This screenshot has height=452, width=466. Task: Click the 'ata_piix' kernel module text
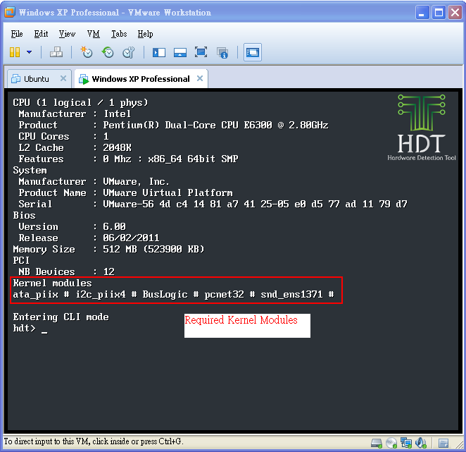coord(36,295)
